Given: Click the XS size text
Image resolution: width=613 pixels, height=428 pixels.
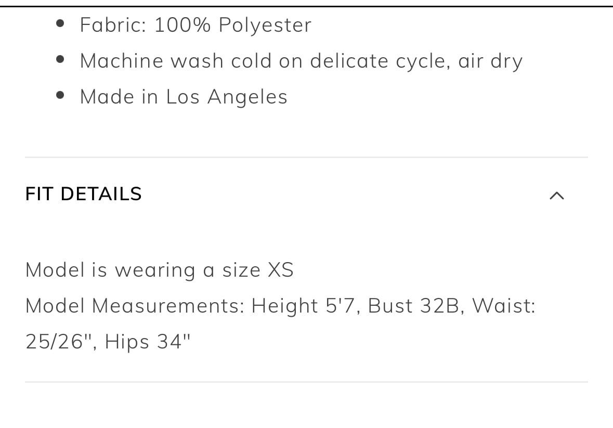Looking at the screenshot, I should click(x=281, y=270).
